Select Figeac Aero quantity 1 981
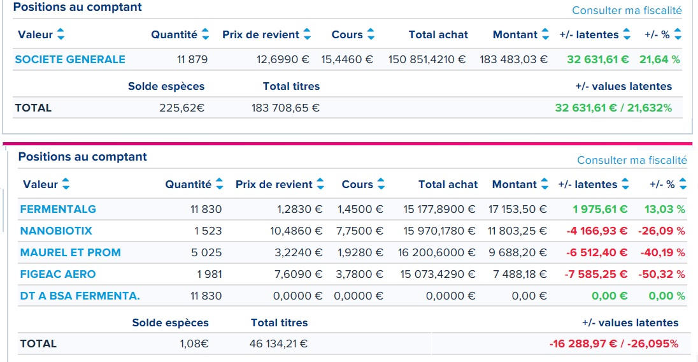This screenshot has height=362, width=698. coord(210,274)
